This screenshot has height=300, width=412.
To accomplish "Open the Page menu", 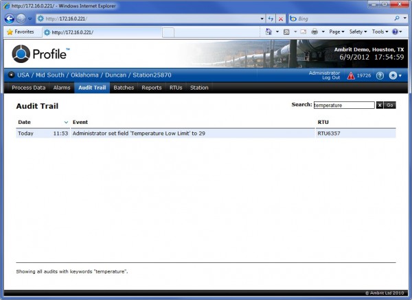I will tap(336, 32).
